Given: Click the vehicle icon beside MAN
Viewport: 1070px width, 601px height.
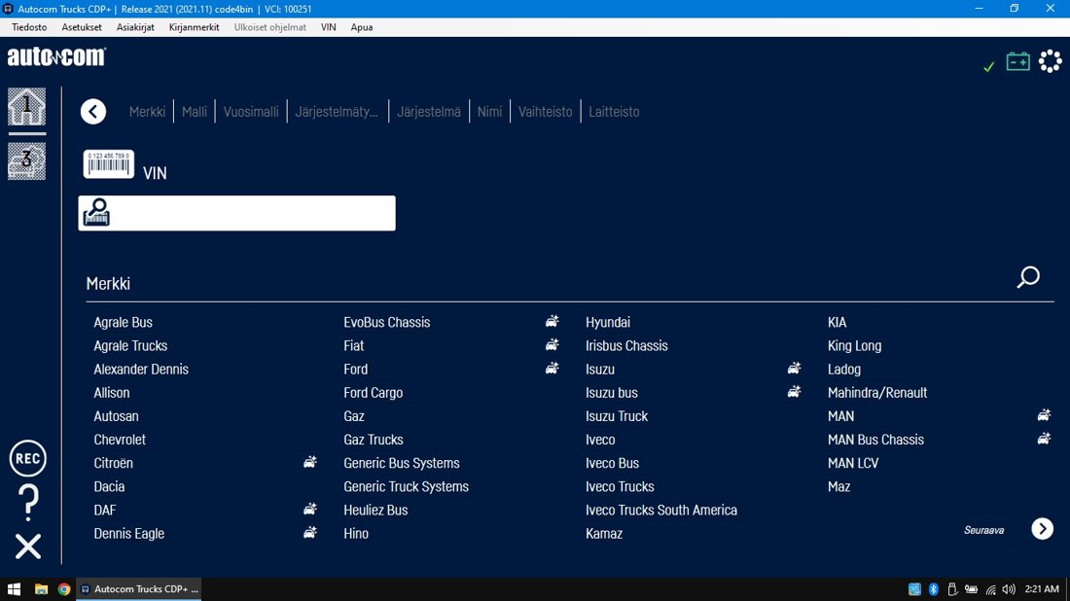Looking at the screenshot, I should click(x=1044, y=415).
